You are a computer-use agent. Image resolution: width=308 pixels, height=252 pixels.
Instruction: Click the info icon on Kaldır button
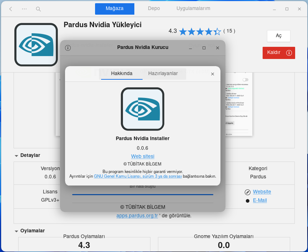pyautogui.click(x=289, y=53)
